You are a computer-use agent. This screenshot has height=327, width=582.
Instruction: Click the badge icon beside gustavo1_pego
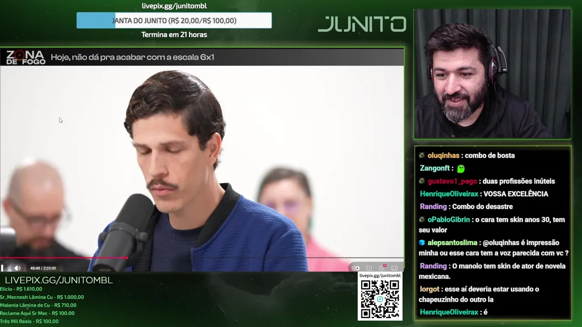[422, 181]
